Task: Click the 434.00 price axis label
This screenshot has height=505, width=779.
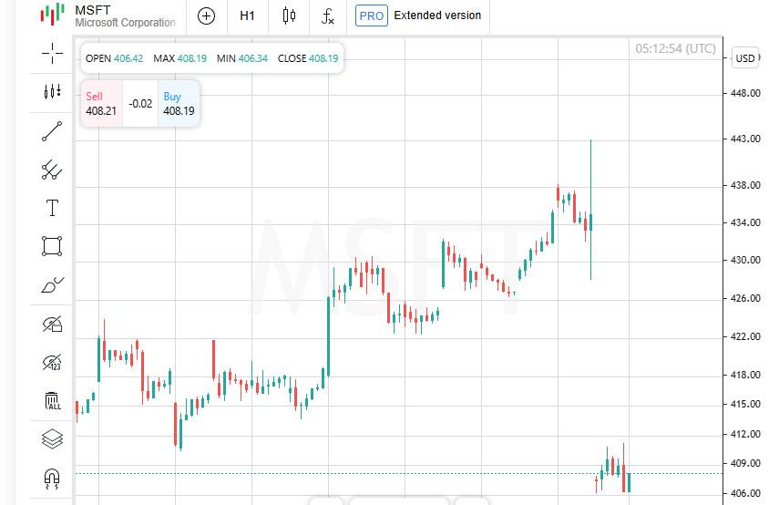Action: 745,222
